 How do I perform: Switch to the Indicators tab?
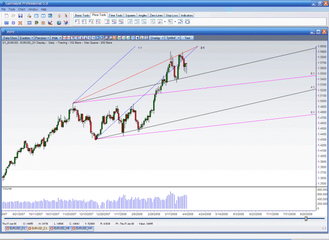point(186,15)
